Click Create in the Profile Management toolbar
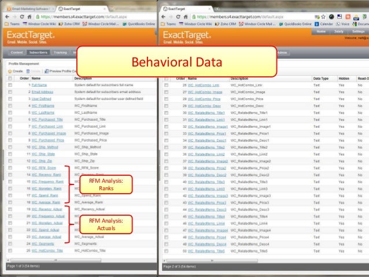 point(15,71)
